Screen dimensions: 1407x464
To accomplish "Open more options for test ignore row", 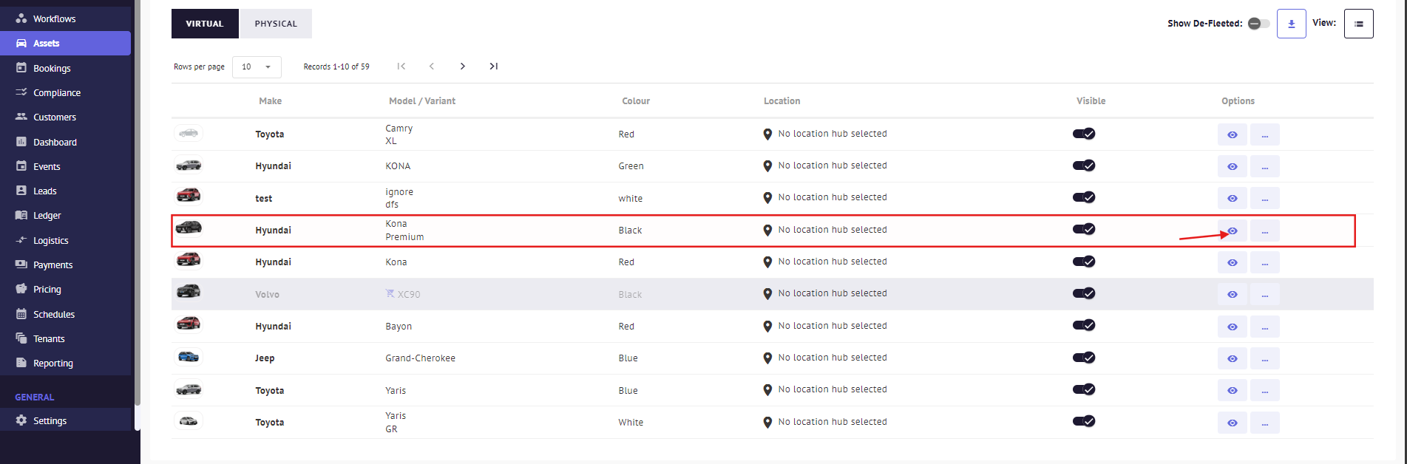I will click(1265, 198).
